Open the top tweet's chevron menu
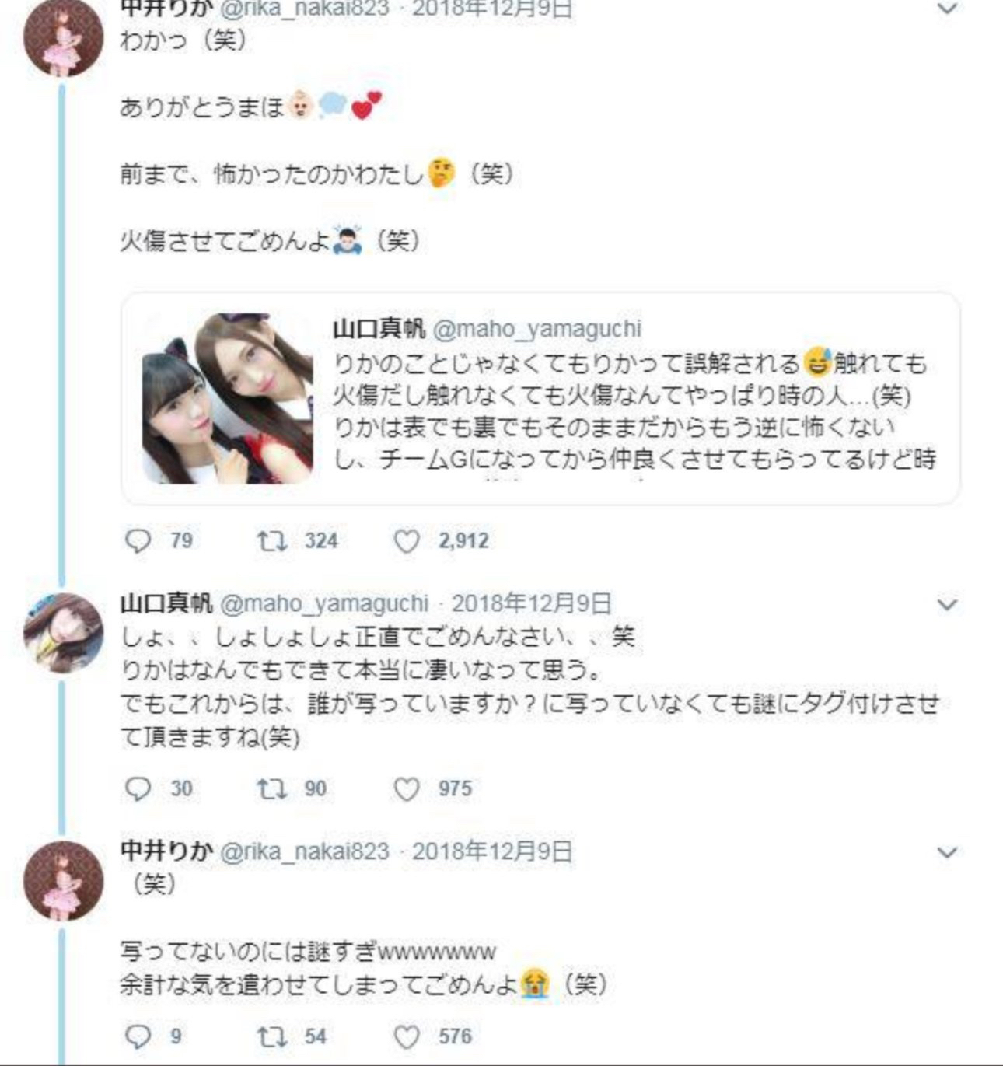Screen dimensions: 1003x1066 [947, 9]
